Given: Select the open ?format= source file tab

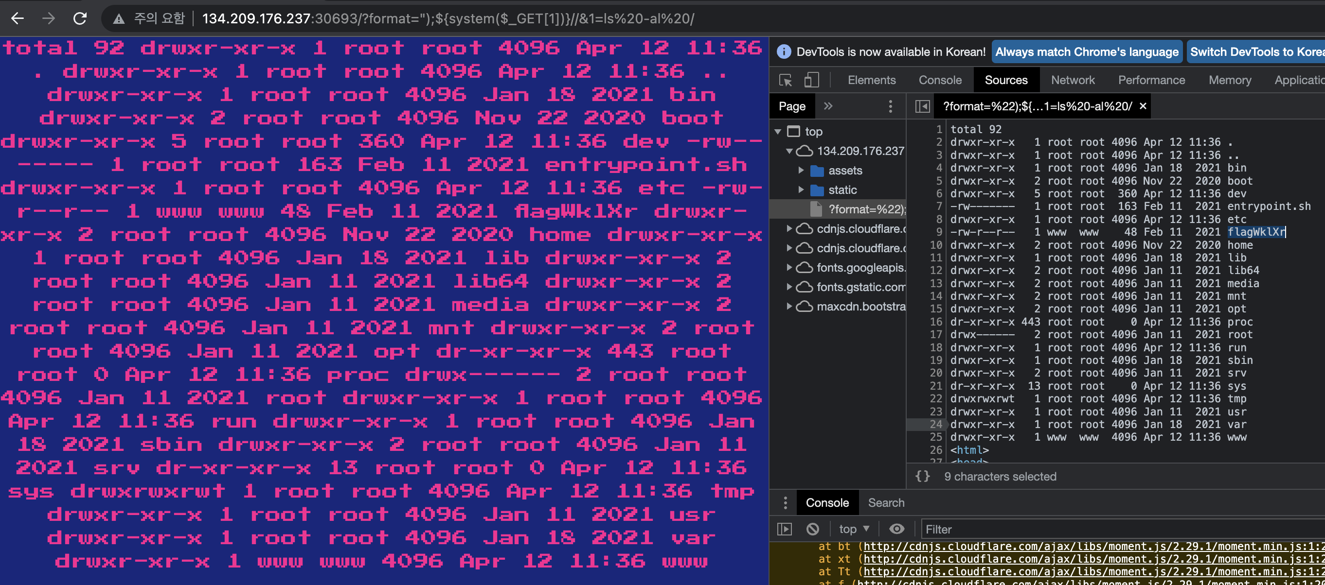Looking at the screenshot, I should click(x=1037, y=106).
